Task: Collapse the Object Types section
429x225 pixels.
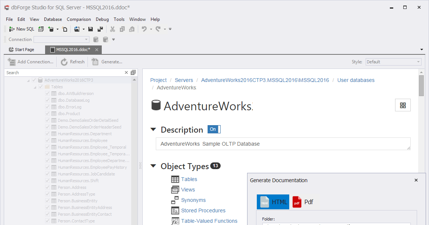Action: coord(153,166)
